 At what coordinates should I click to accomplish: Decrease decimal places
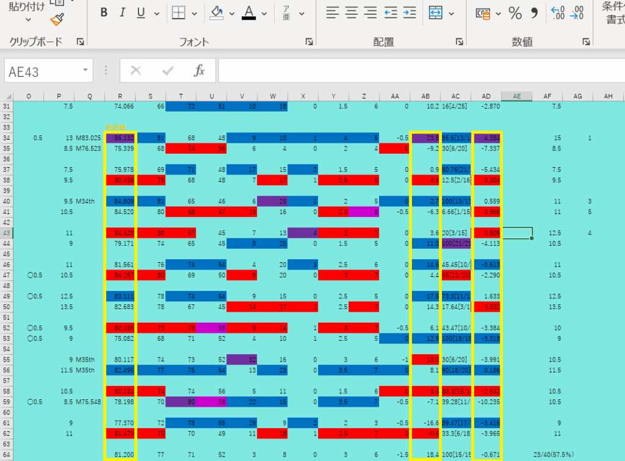click(577, 13)
